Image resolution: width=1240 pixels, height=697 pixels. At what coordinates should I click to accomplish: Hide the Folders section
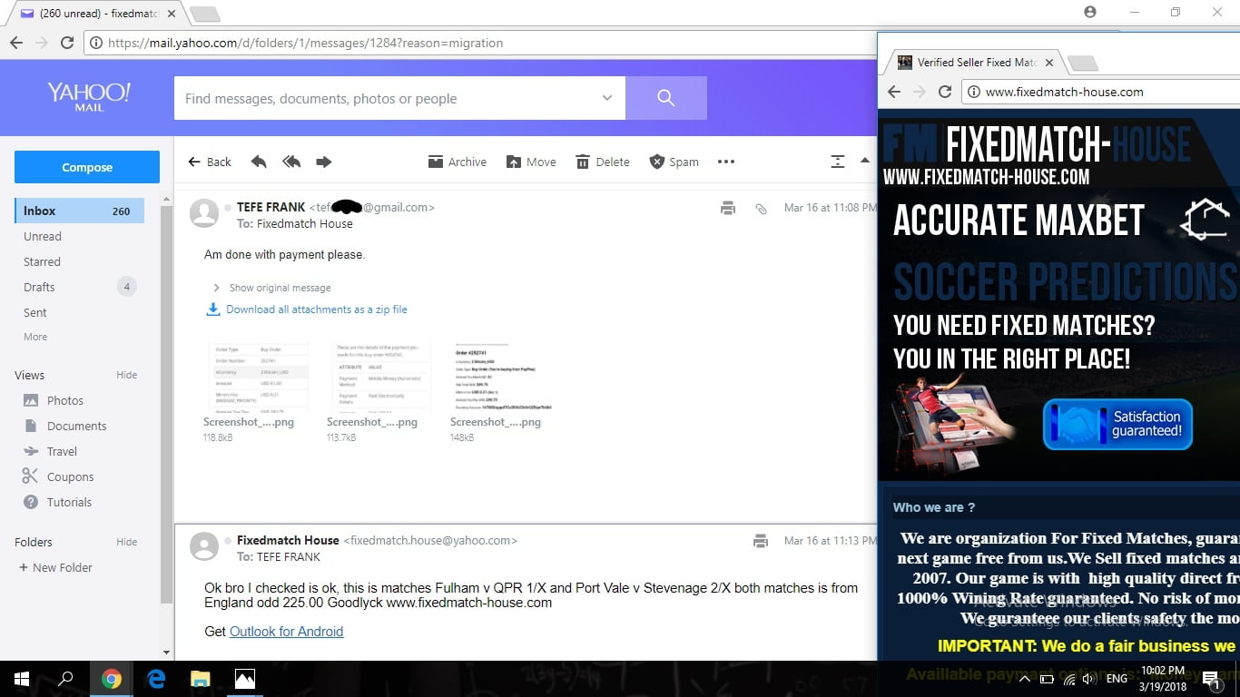click(x=127, y=542)
